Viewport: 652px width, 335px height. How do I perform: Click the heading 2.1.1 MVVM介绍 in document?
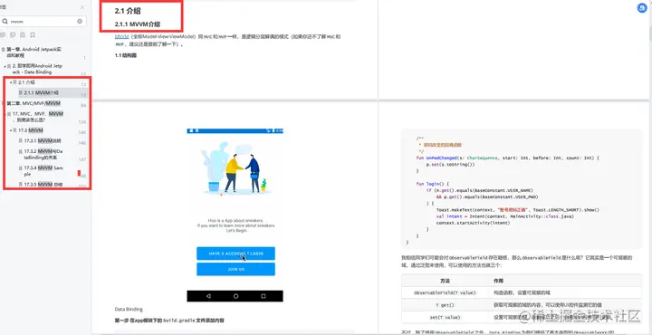pyautogui.click(x=138, y=24)
